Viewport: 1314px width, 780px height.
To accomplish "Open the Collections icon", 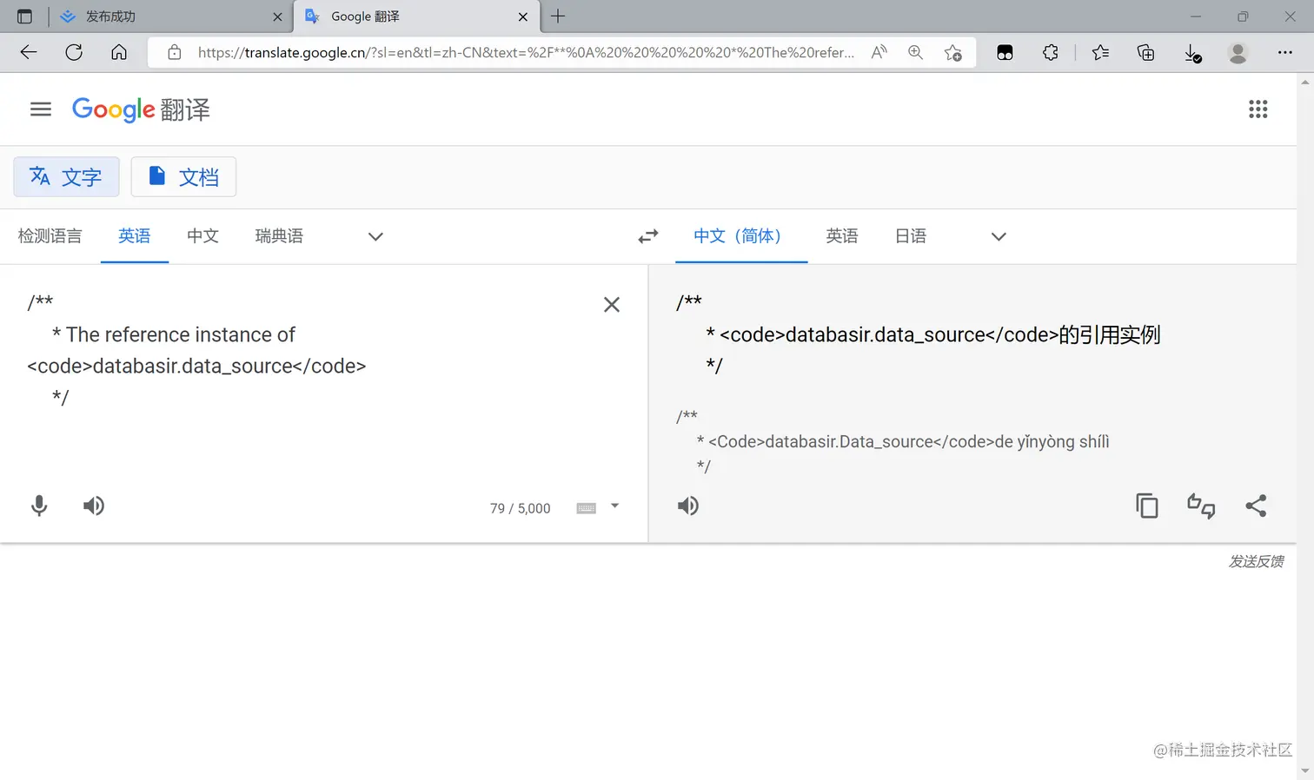I will pyautogui.click(x=1146, y=53).
